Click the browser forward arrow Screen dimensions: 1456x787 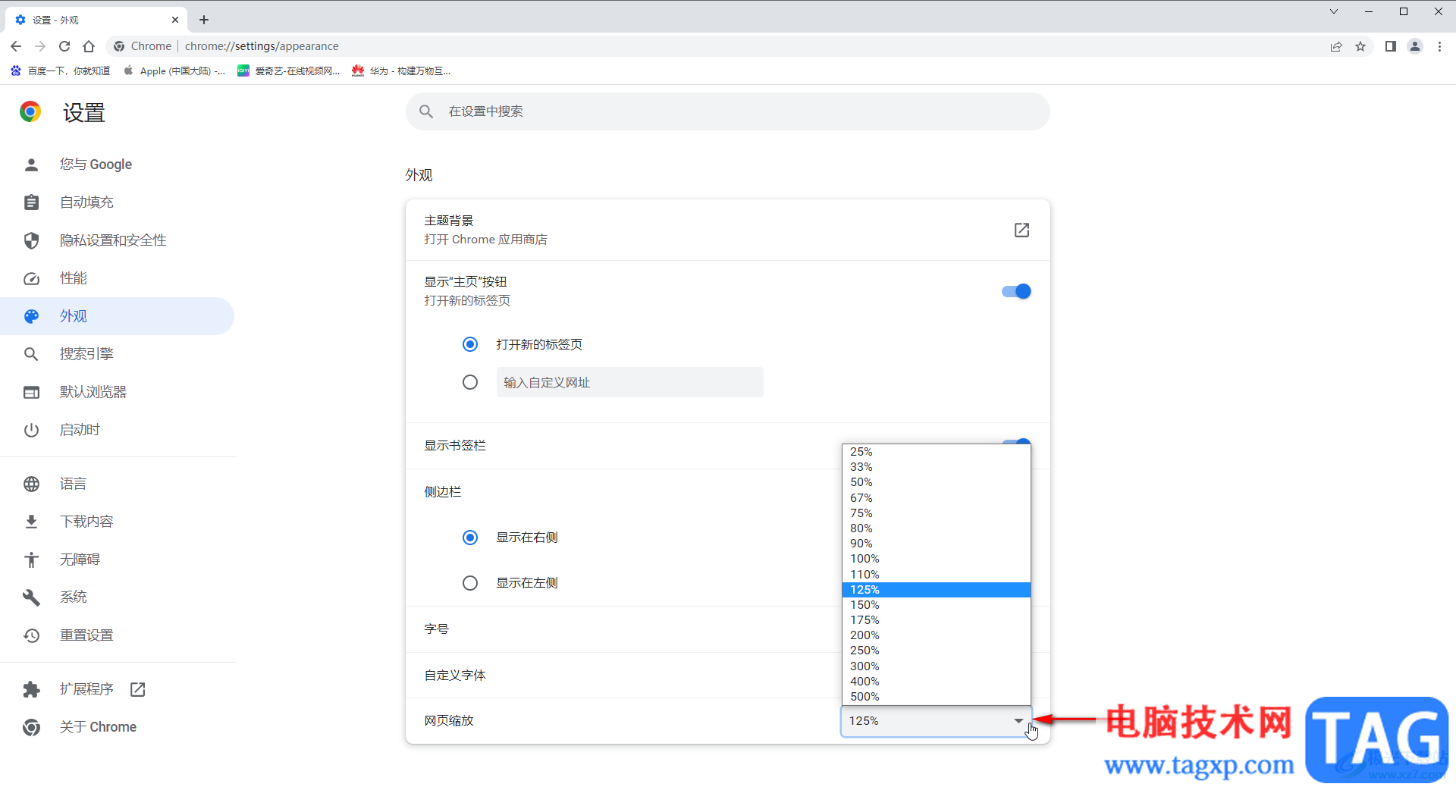[x=40, y=46]
